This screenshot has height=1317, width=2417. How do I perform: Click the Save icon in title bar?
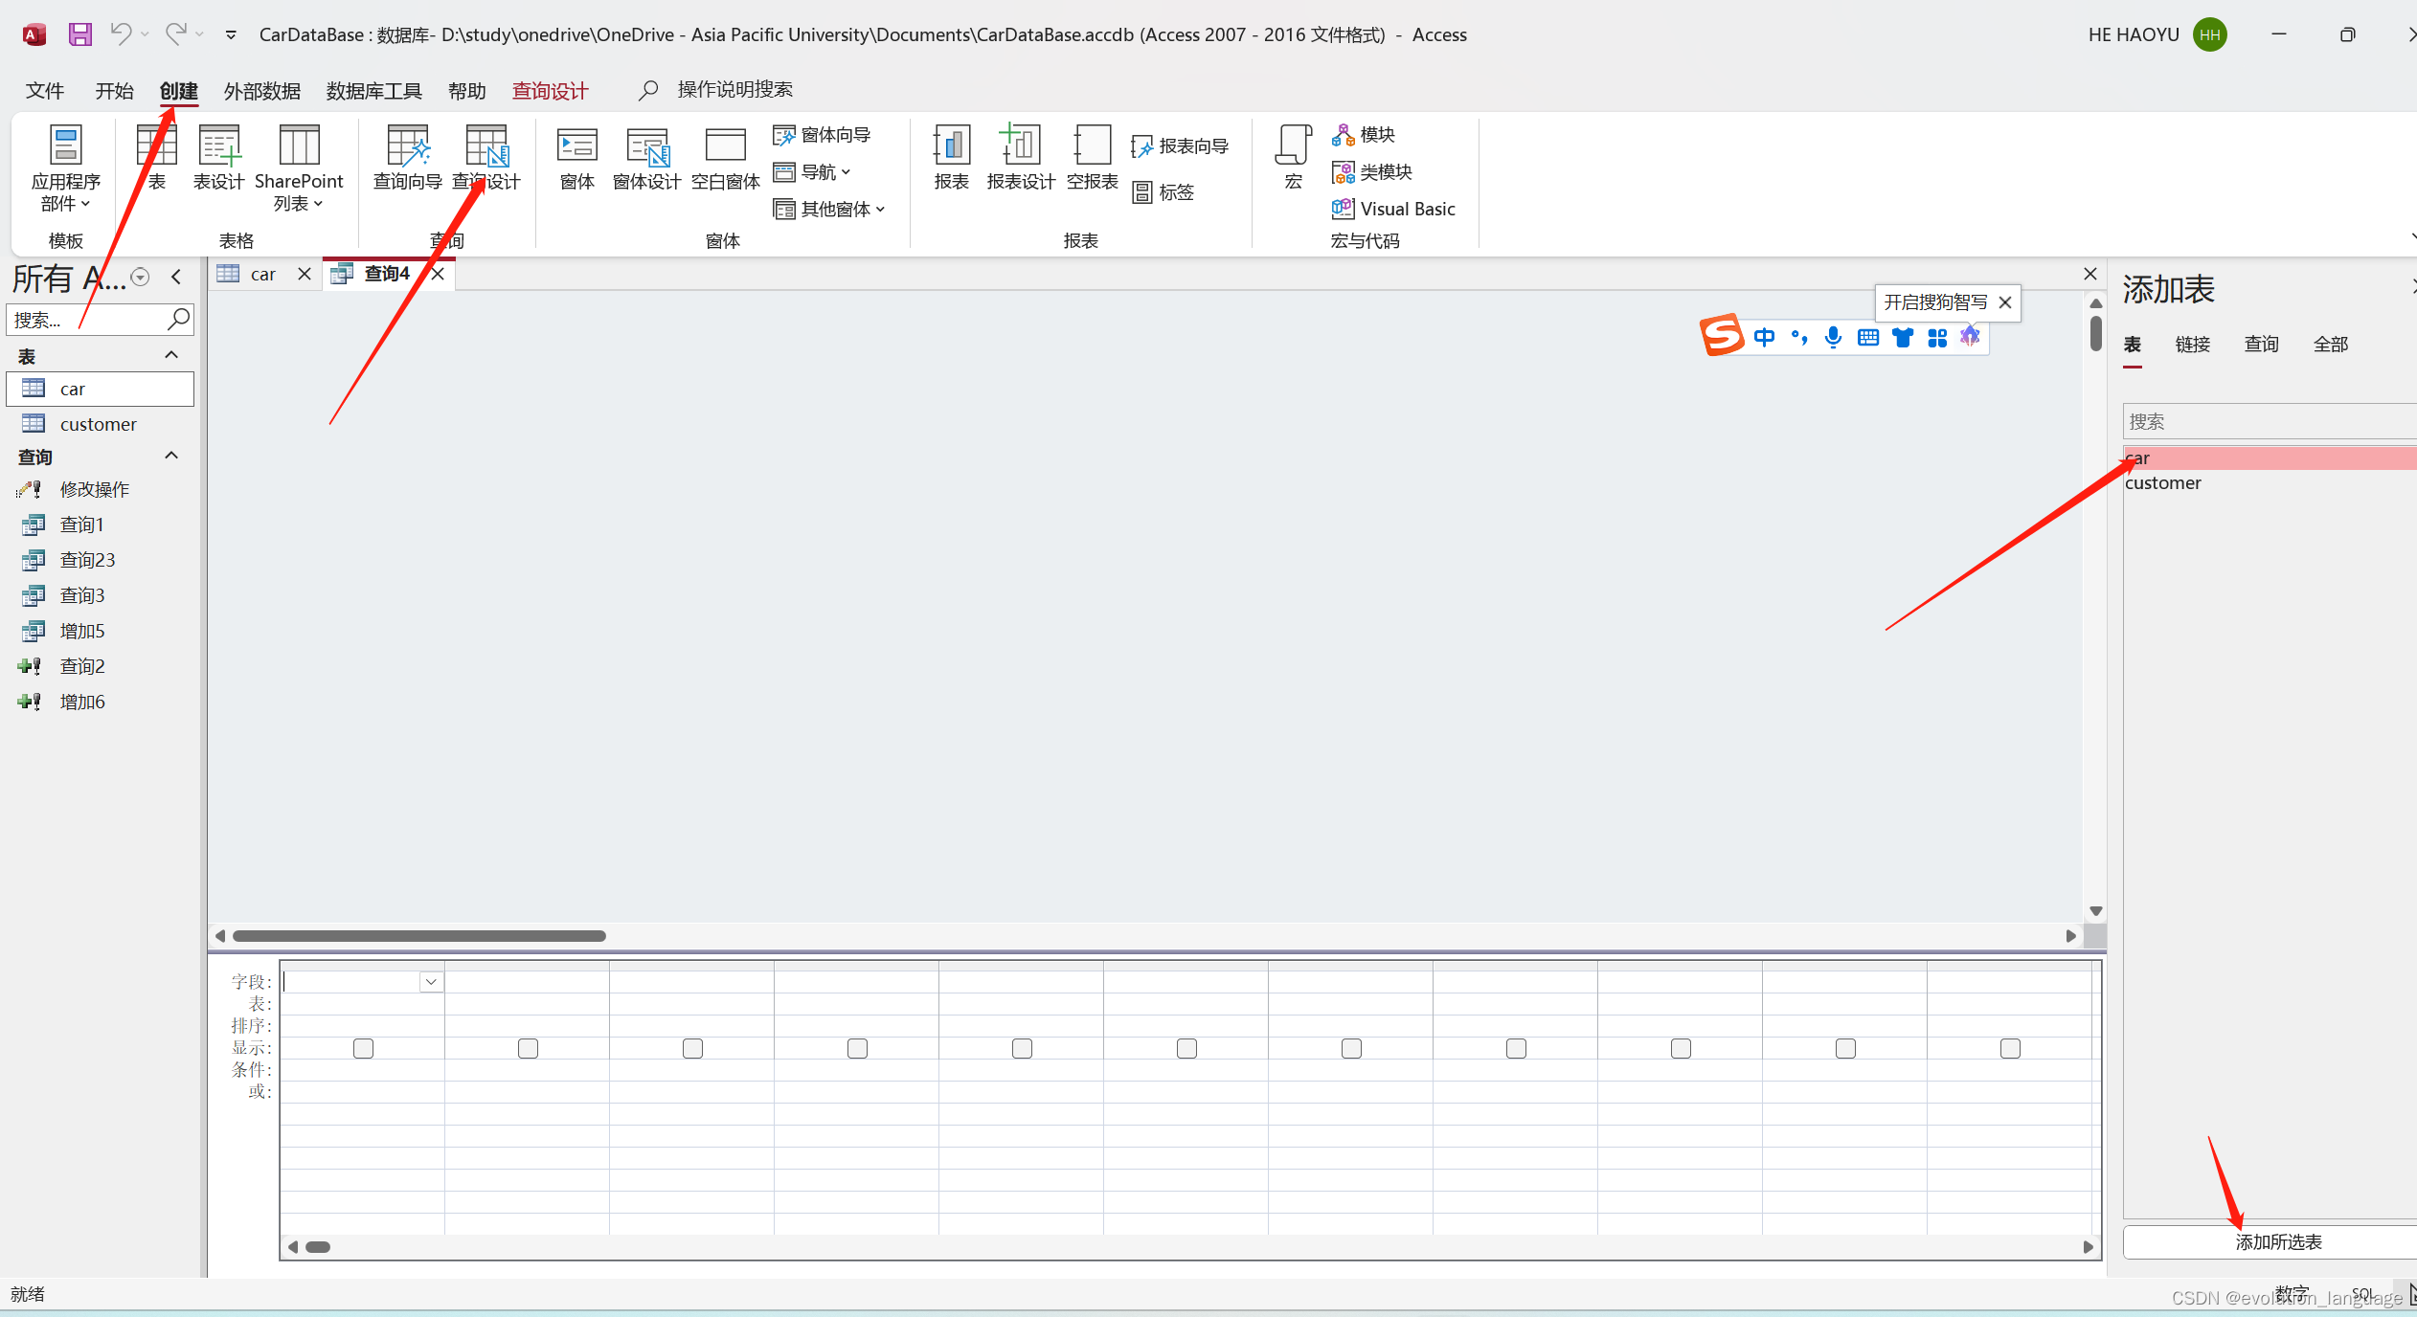80,34
